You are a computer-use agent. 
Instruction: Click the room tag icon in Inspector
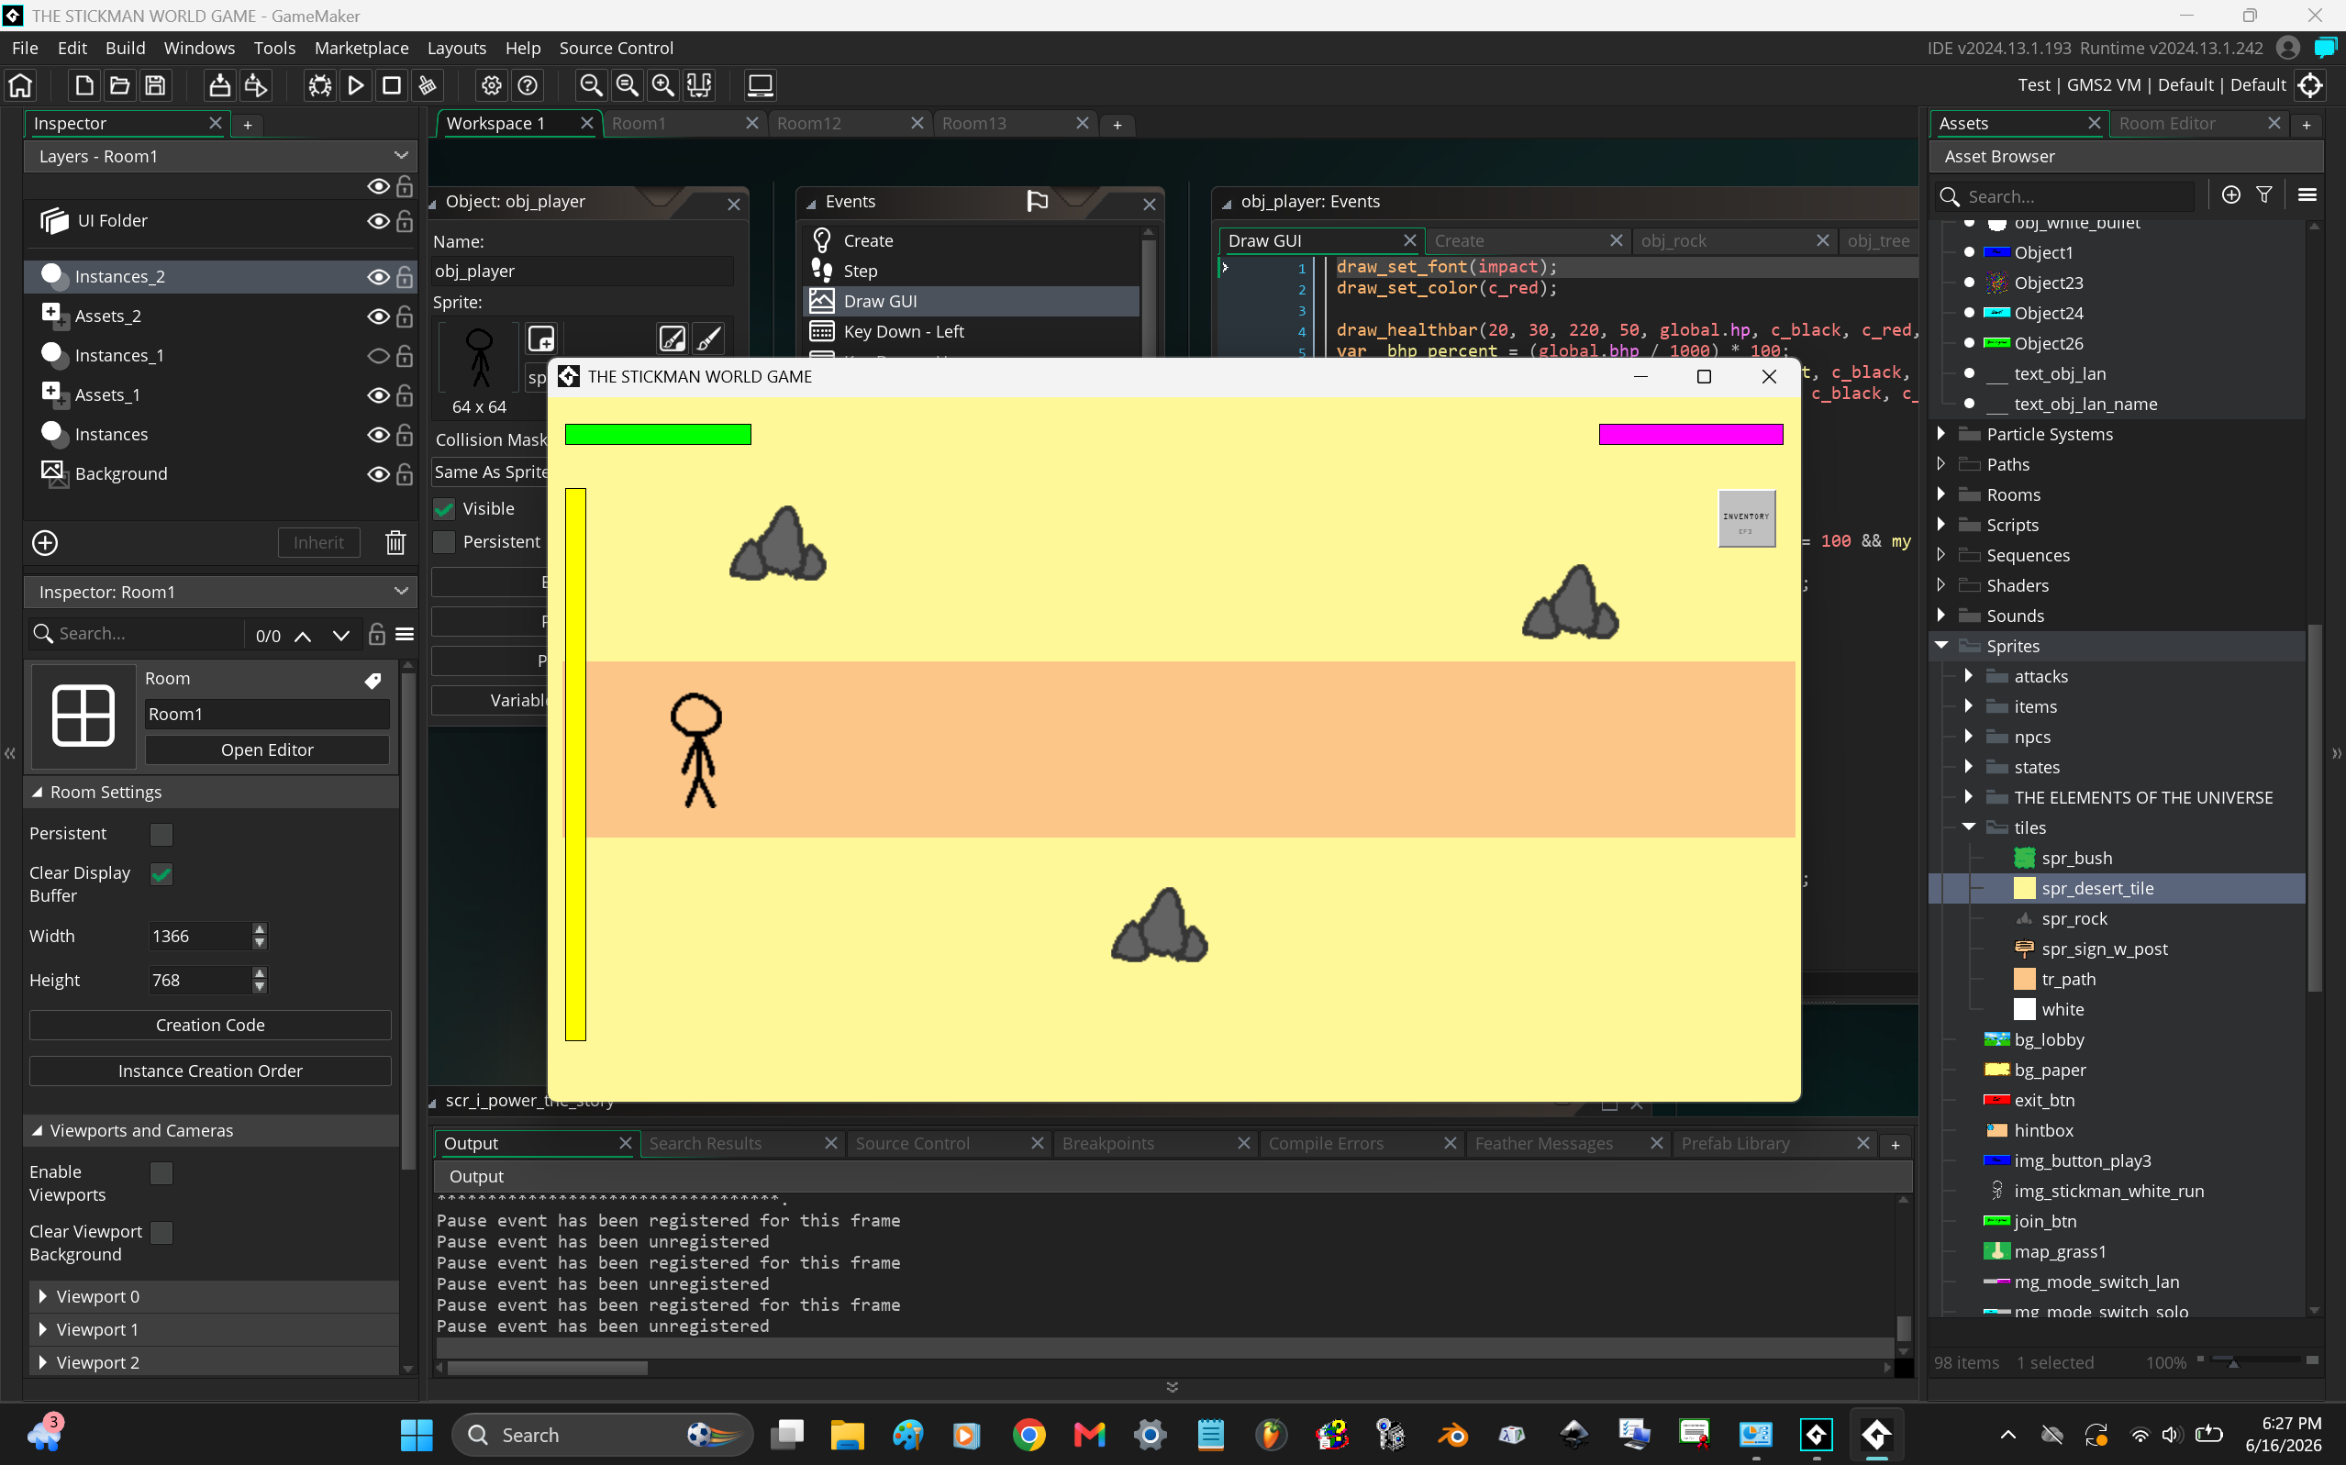click(373, 680)
